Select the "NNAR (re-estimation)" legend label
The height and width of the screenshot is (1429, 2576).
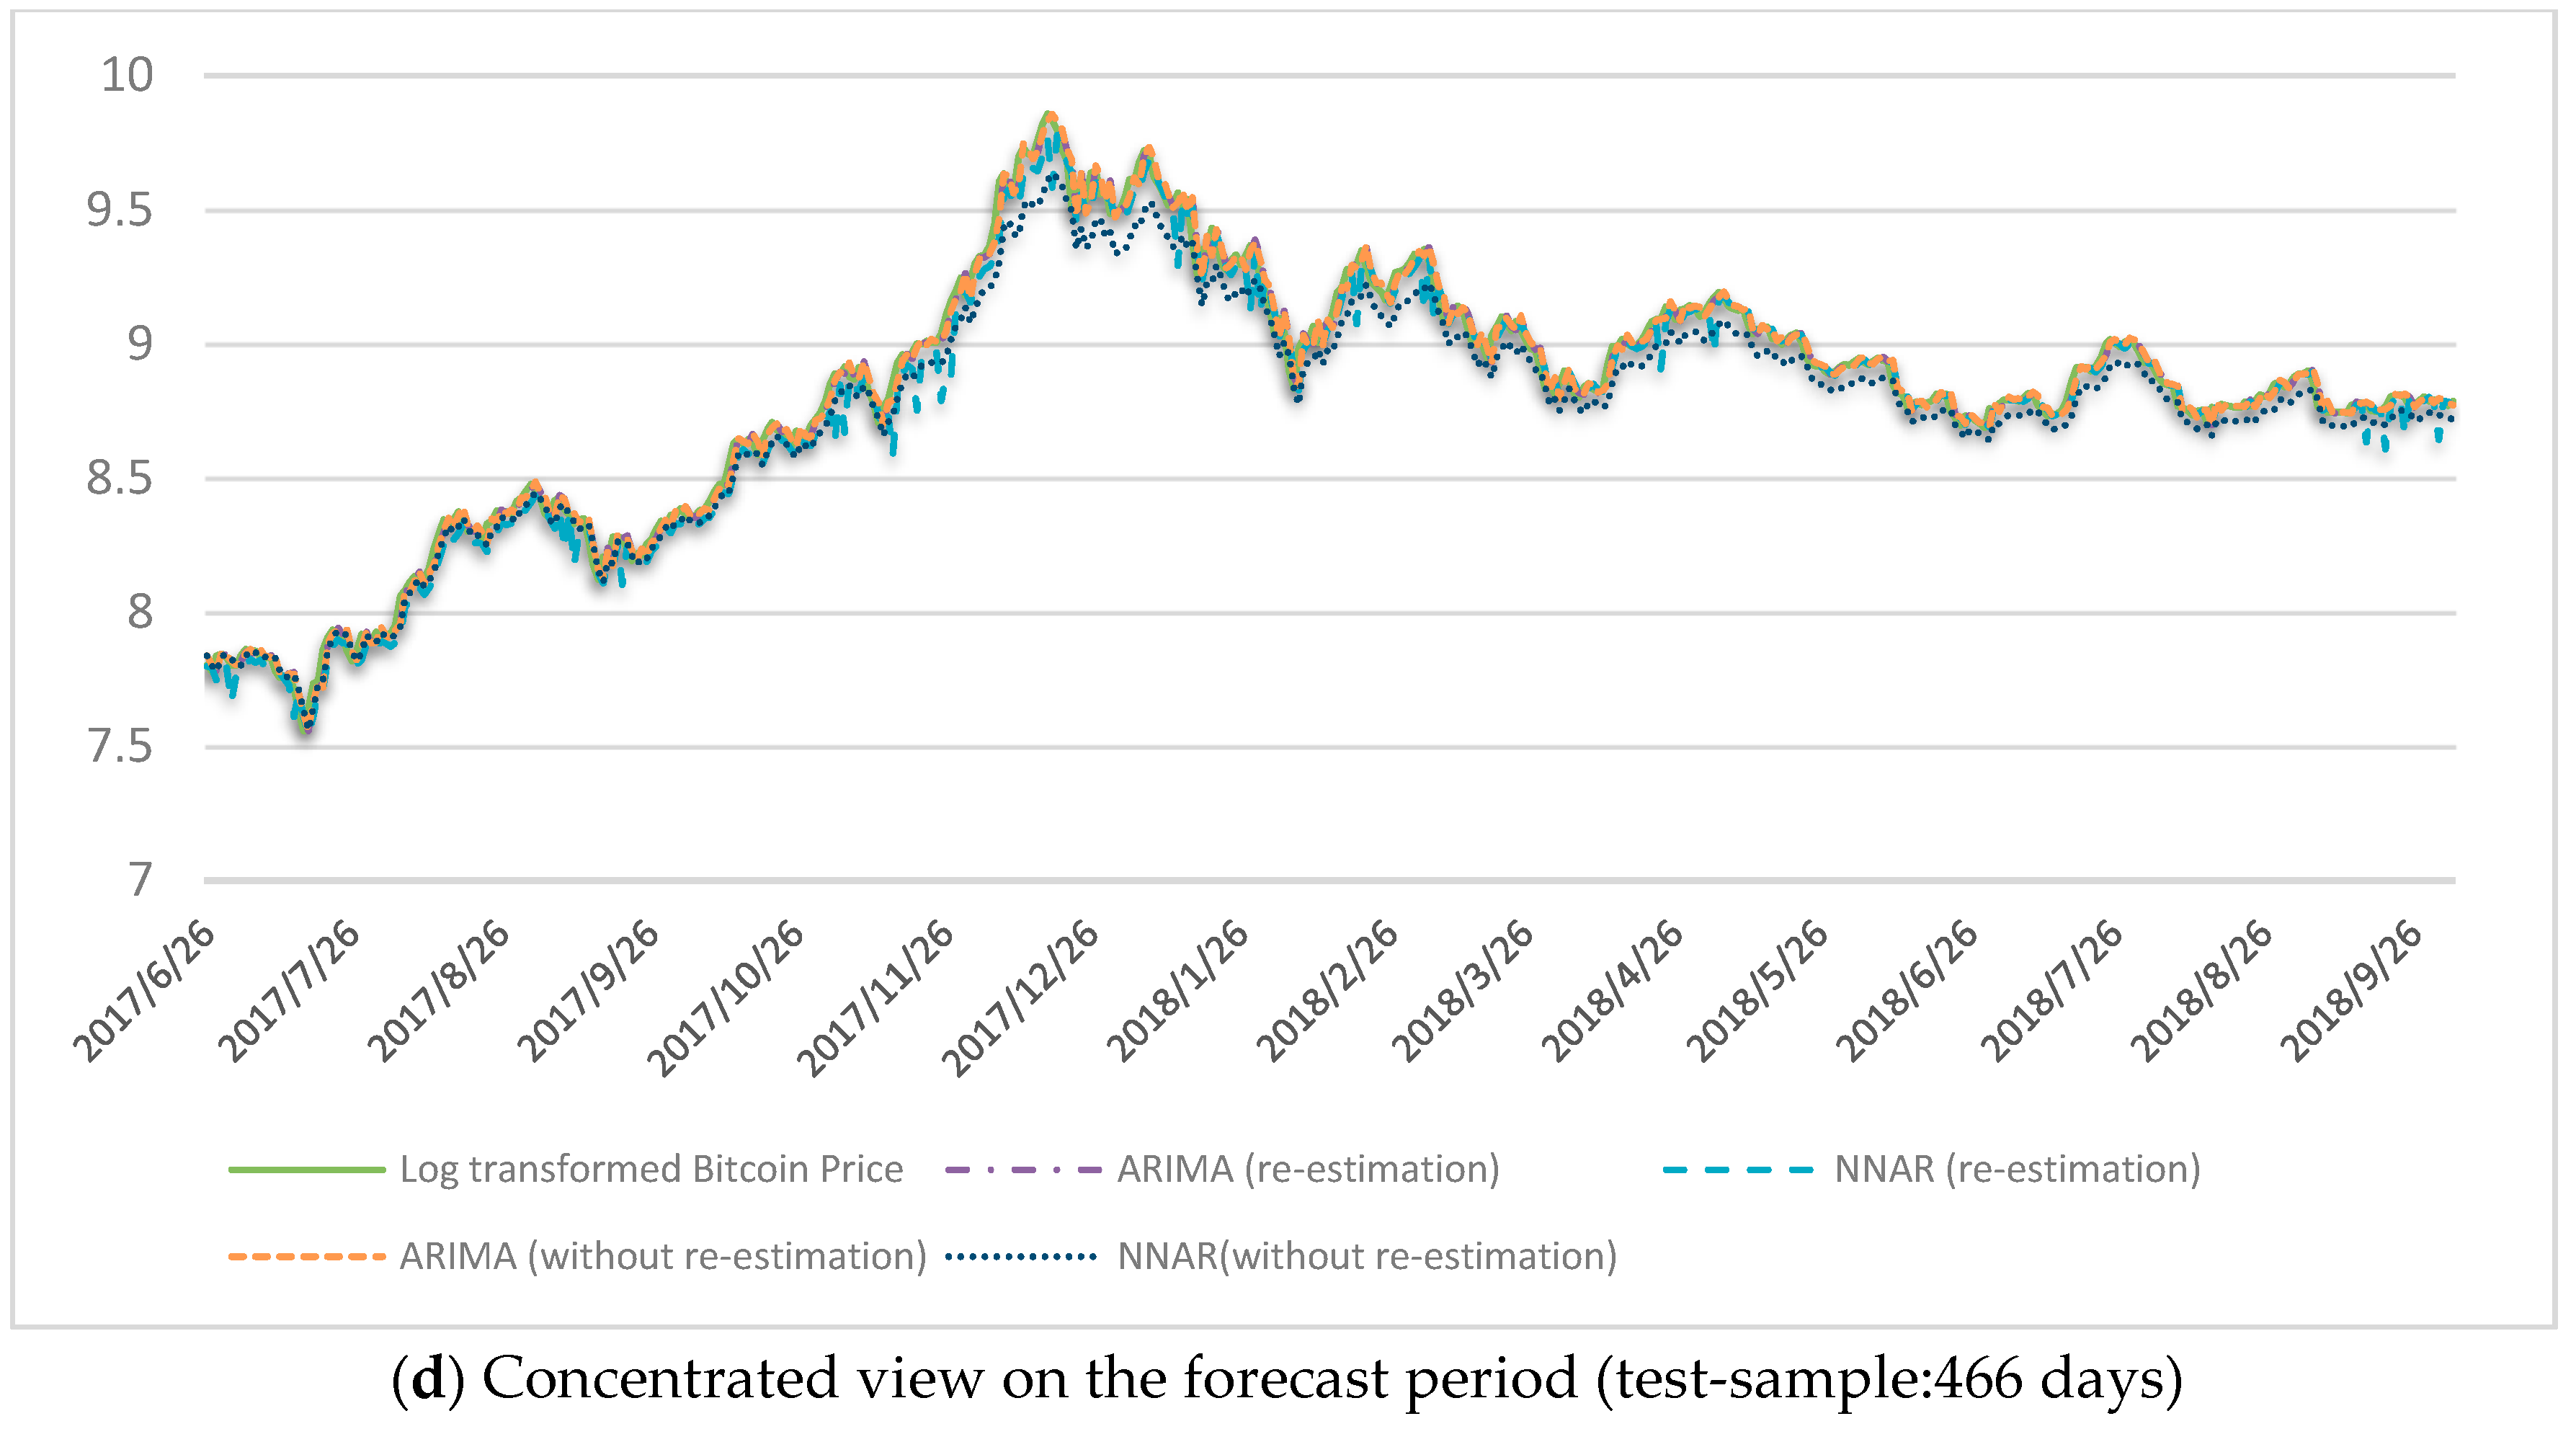tap(2017, 1169)
